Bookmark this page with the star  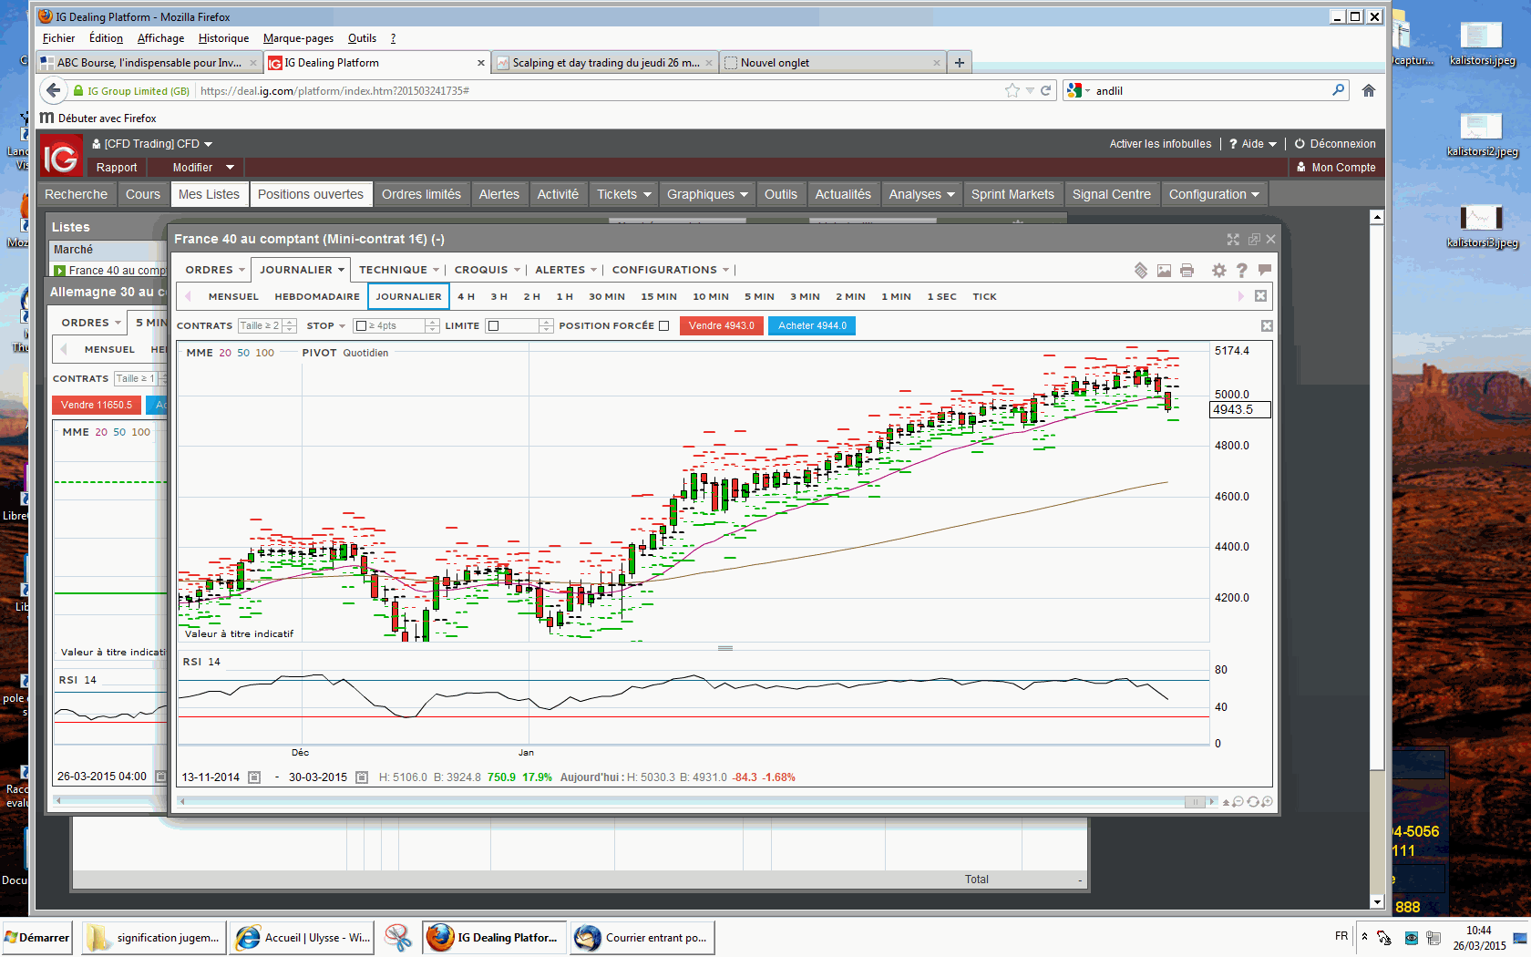tap(1012, 90)
